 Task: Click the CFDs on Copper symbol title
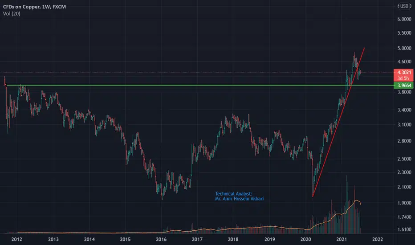pos(34,7)
